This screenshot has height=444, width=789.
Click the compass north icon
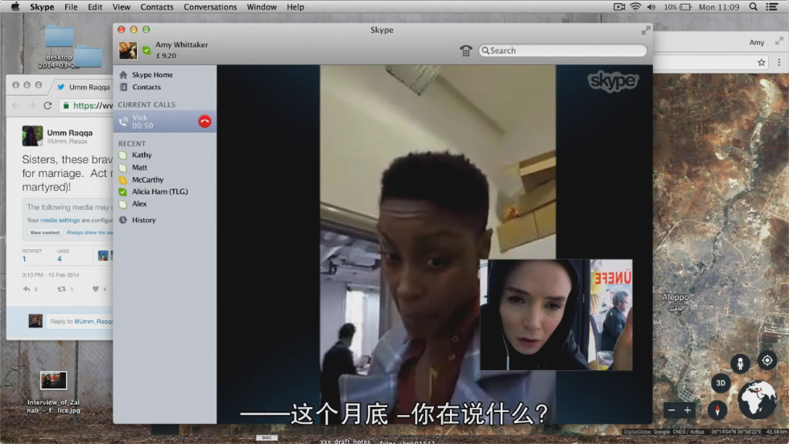717,409
